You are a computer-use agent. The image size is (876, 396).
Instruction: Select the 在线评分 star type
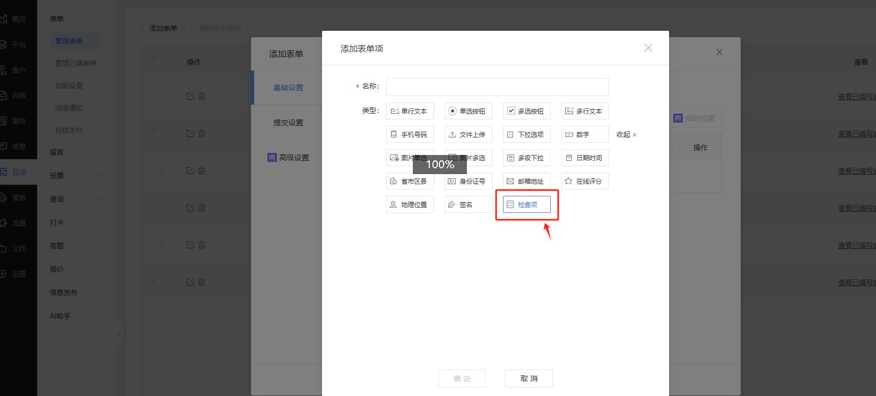pos(585,181)
